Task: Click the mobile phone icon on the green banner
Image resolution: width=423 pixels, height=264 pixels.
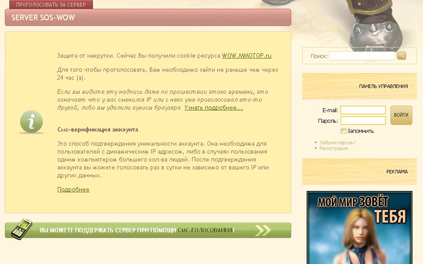Action: (22, 229)
